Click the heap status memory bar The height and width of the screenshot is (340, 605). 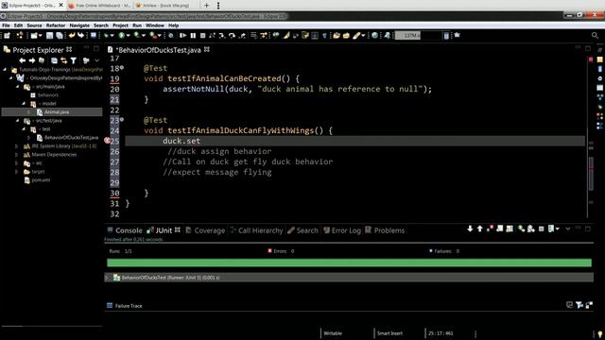[418, 36]
